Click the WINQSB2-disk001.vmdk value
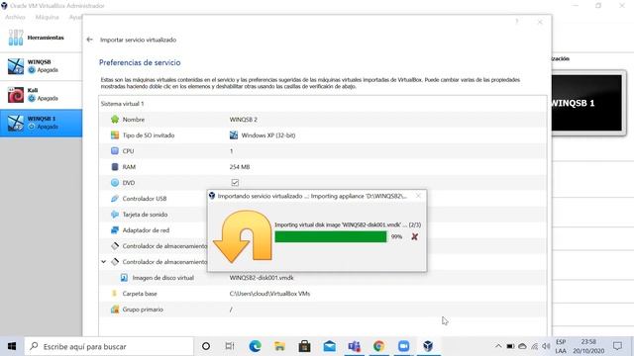The height and width of the screenshot is (356, 634). [x=262, y=278]
